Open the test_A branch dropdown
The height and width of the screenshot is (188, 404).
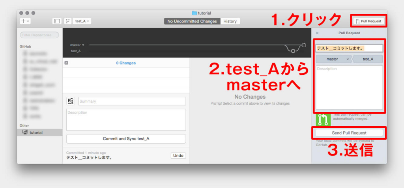pos(82,21)
